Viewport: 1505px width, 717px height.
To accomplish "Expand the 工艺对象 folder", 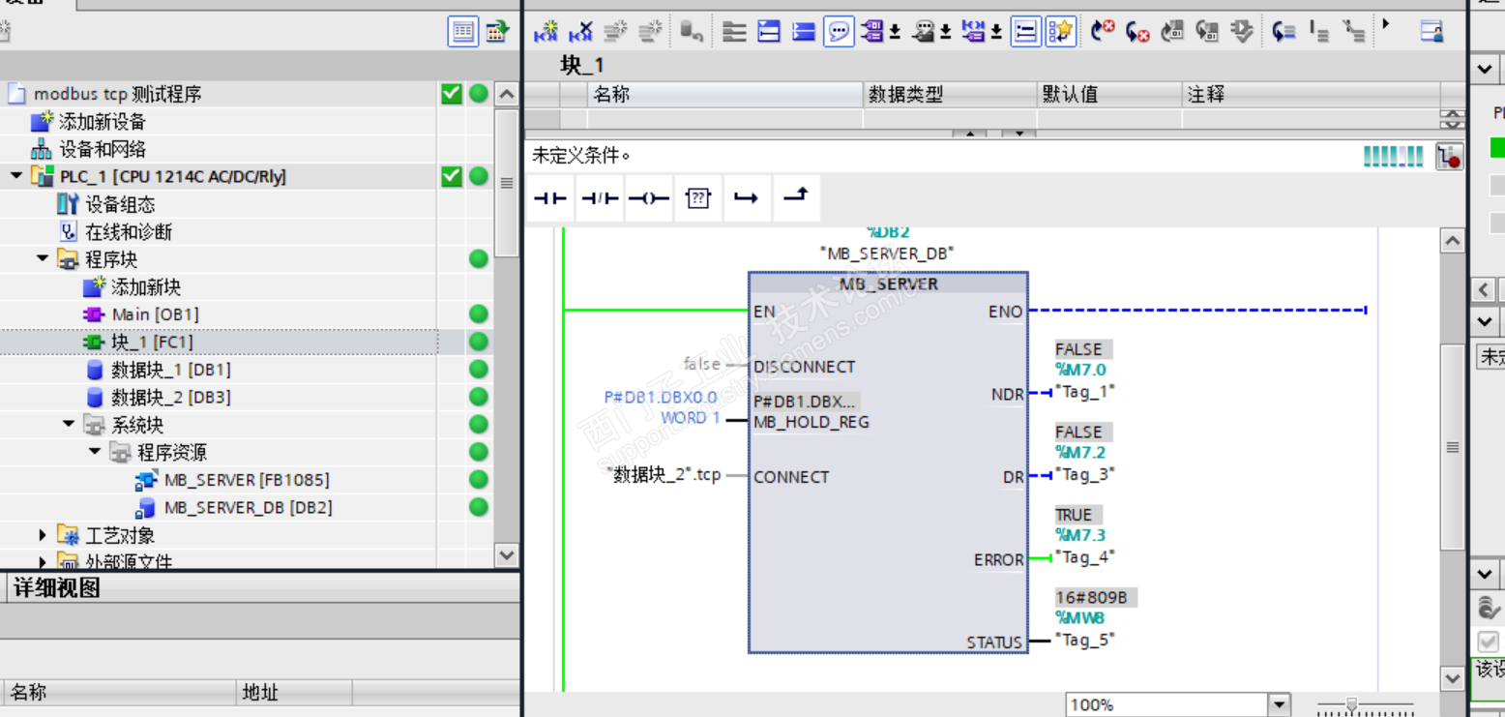I will click(43, 535).
